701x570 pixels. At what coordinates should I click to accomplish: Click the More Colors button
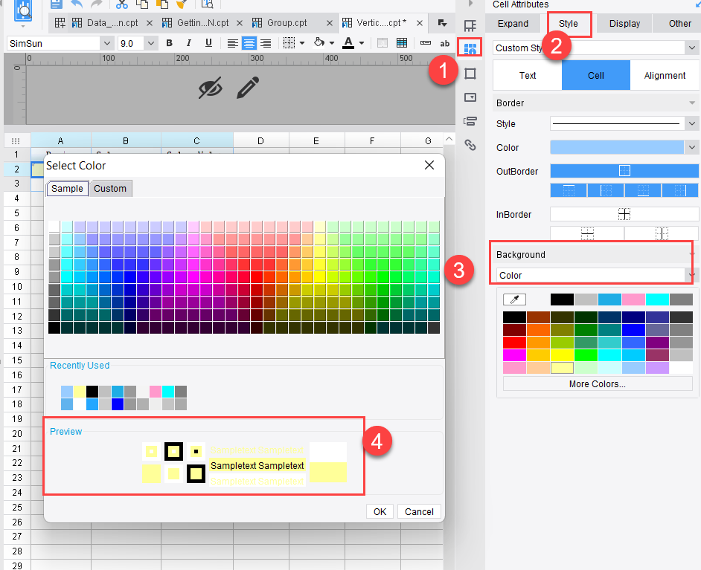coord(597,384)
